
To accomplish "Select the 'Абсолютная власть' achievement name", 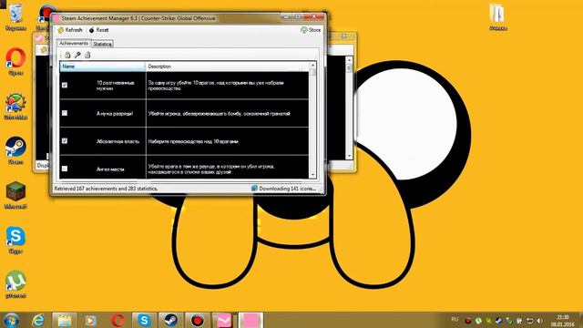I will 118,141.
